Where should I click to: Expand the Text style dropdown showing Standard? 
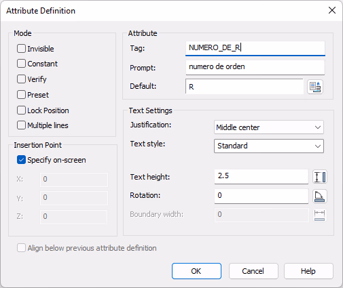pos(269,146)
